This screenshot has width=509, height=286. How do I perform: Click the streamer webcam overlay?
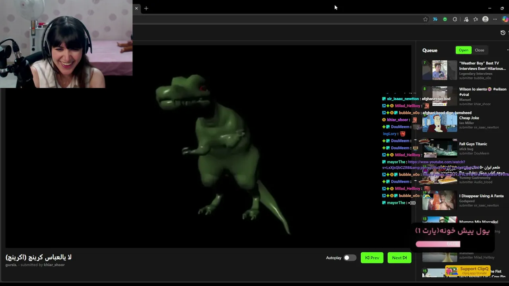(66, 44)
